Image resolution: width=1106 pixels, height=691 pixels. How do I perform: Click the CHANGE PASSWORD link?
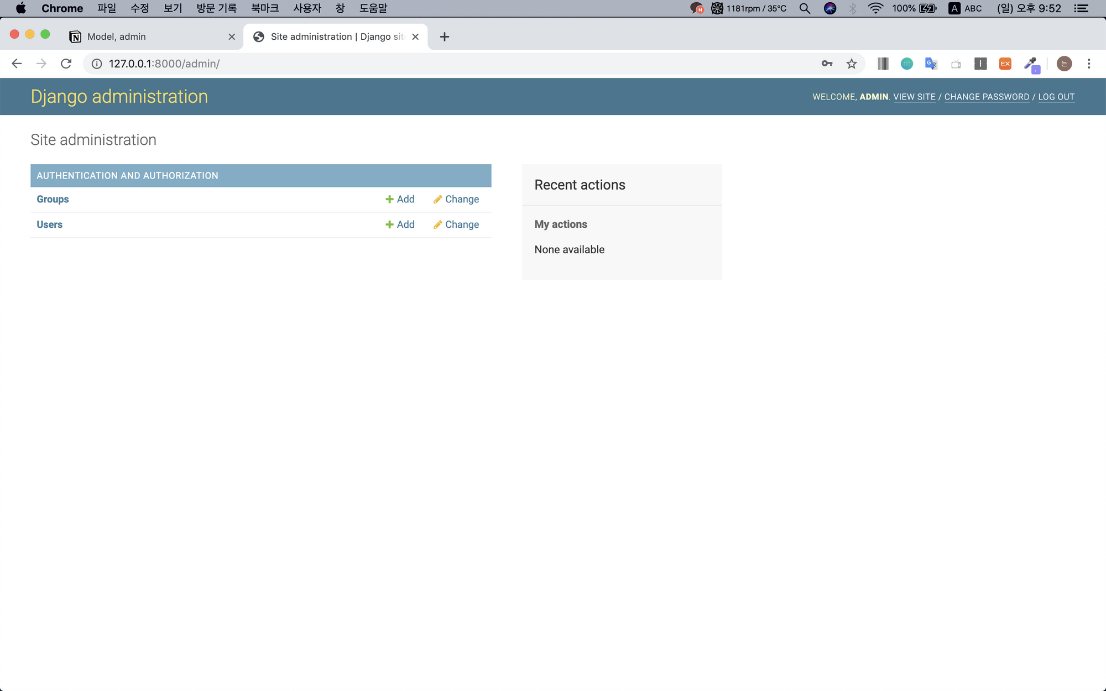pyautogui.click(x=987, y=97)
